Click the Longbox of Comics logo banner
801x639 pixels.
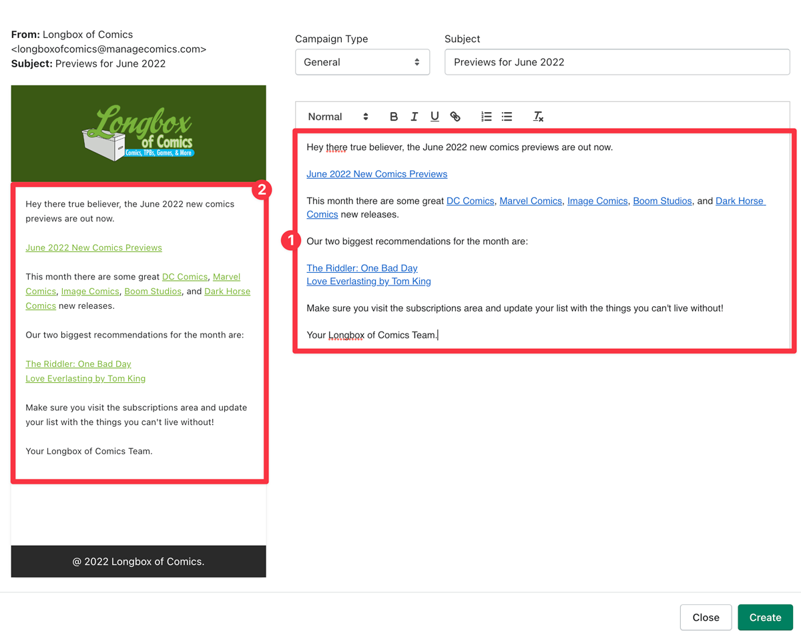click(x=139, y=133)
